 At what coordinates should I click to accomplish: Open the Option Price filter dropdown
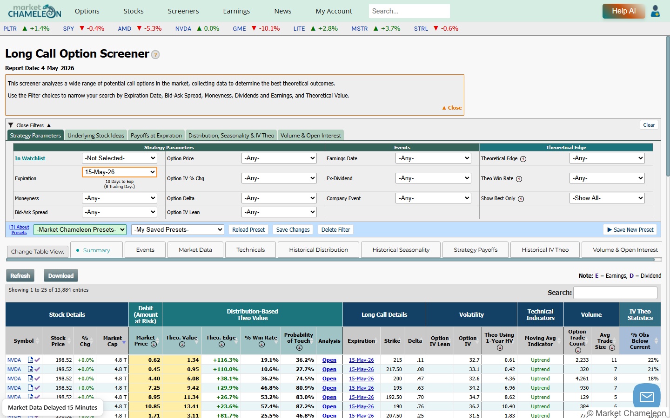279,158
